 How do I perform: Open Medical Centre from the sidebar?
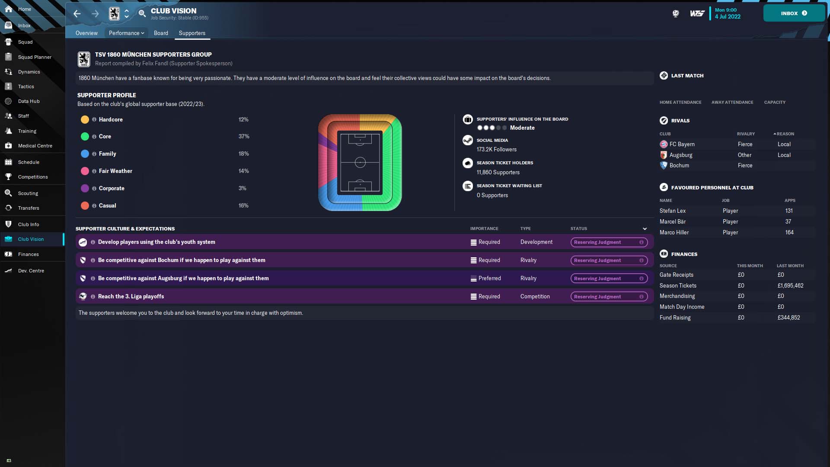coord(35,146)
